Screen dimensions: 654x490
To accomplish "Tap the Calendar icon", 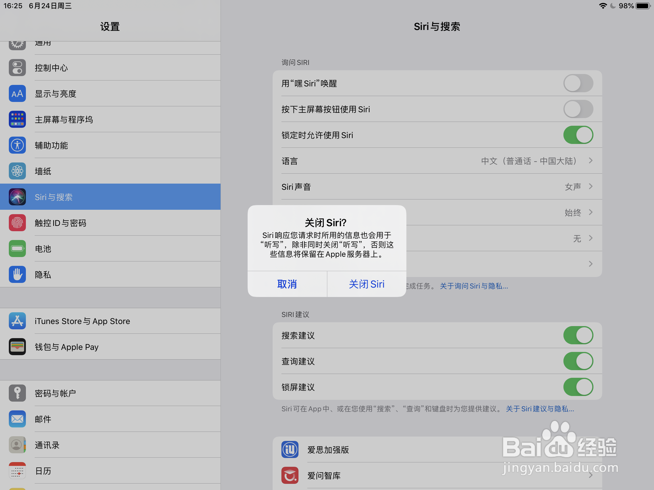I will 17,471.
